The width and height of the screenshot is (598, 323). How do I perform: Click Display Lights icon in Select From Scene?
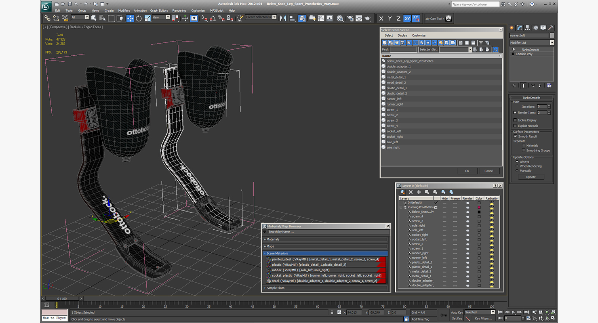pos(397,42)
